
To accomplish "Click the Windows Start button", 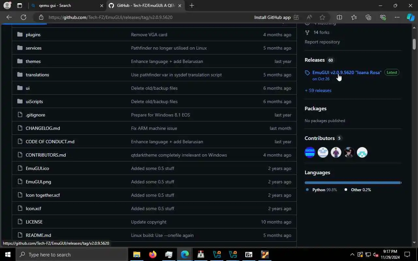I will [8, 254].
